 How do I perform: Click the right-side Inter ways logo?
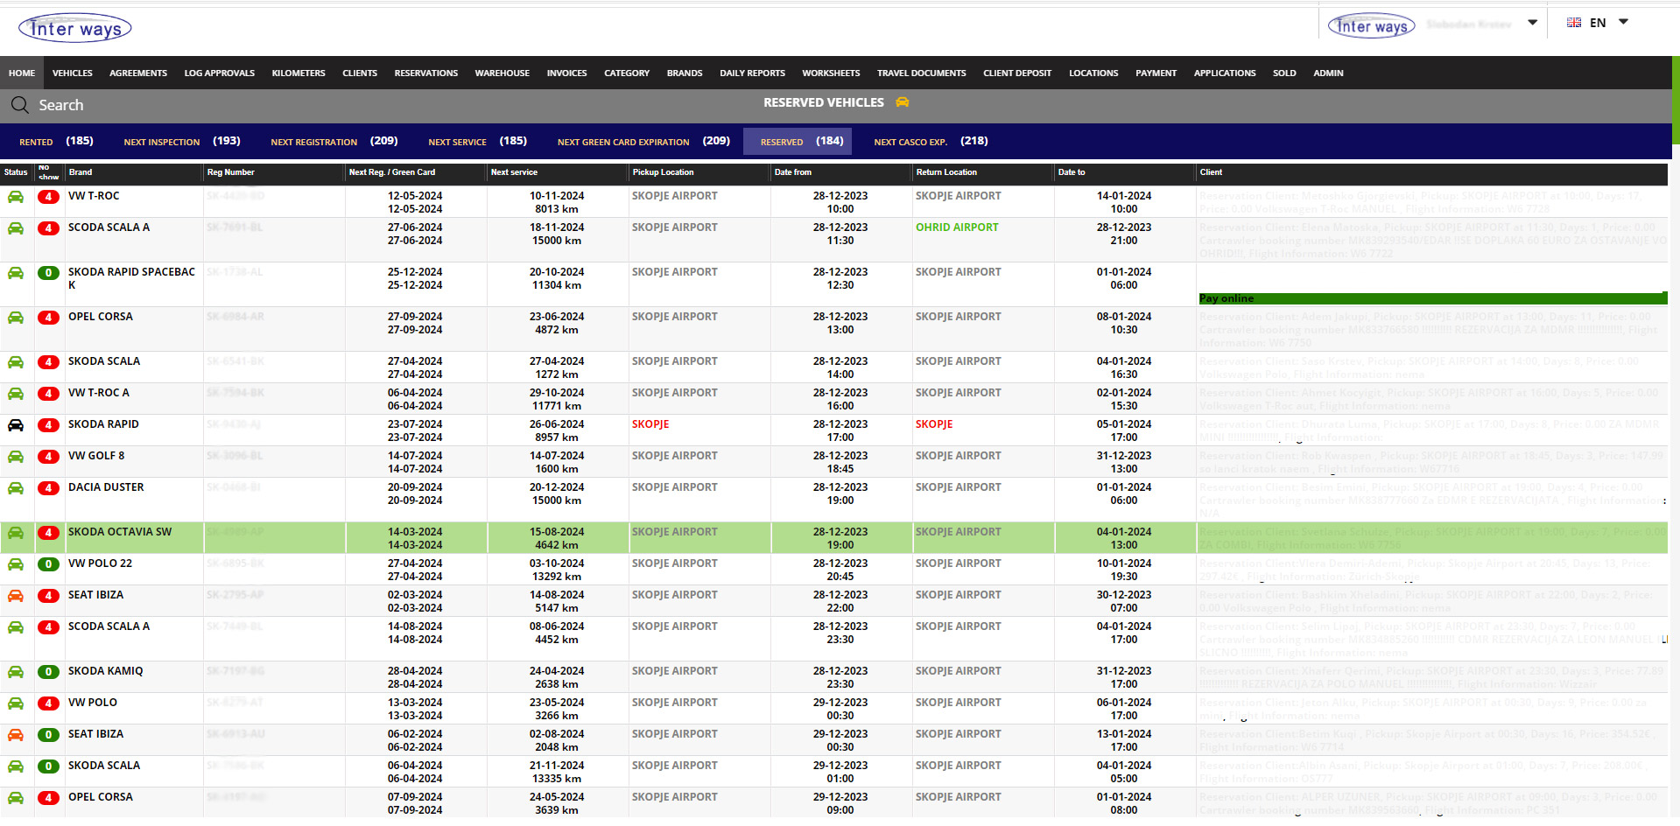tap(1372, 25)
